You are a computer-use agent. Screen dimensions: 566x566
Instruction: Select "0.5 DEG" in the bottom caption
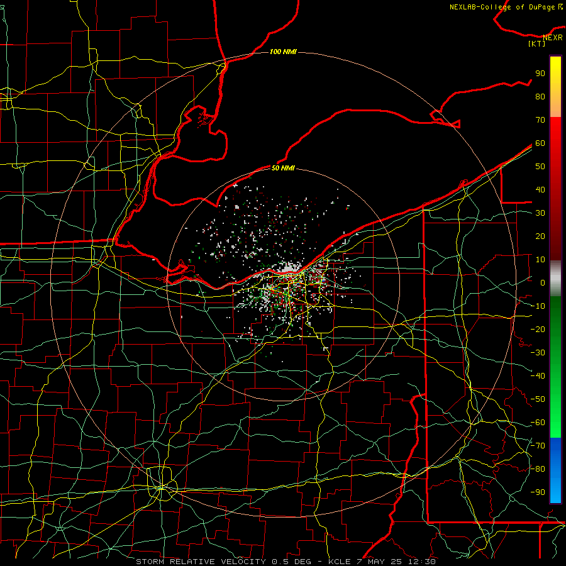coord(291,562)
